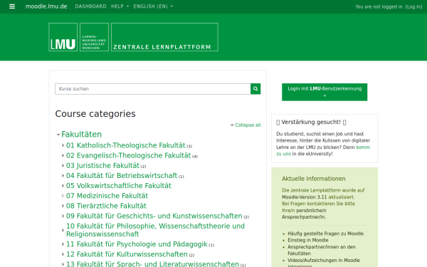427x267 pixels.
Task: Click 'persönliche/n Ansprechpartner/in' link
Action: point(304,214)
